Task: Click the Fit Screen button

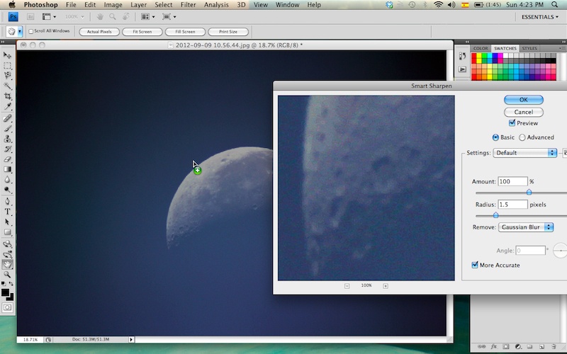Action: [142, 32]
